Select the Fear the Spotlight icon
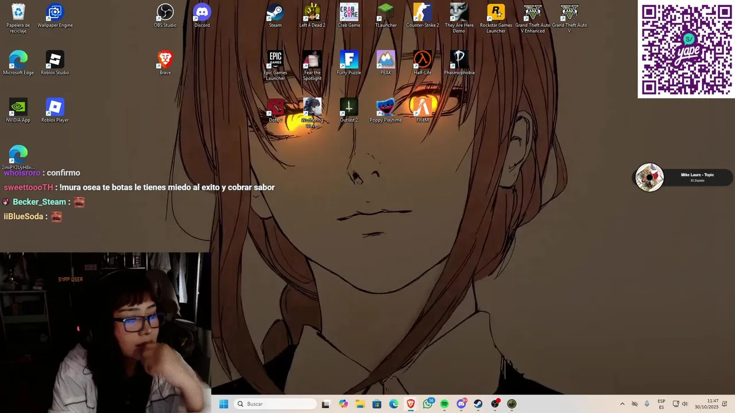Image resolution: width=735 pixels, height=413 pixels. 312,66
